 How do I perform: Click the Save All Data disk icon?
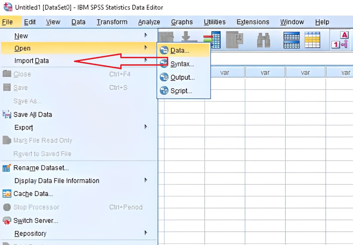pos(6,114)
